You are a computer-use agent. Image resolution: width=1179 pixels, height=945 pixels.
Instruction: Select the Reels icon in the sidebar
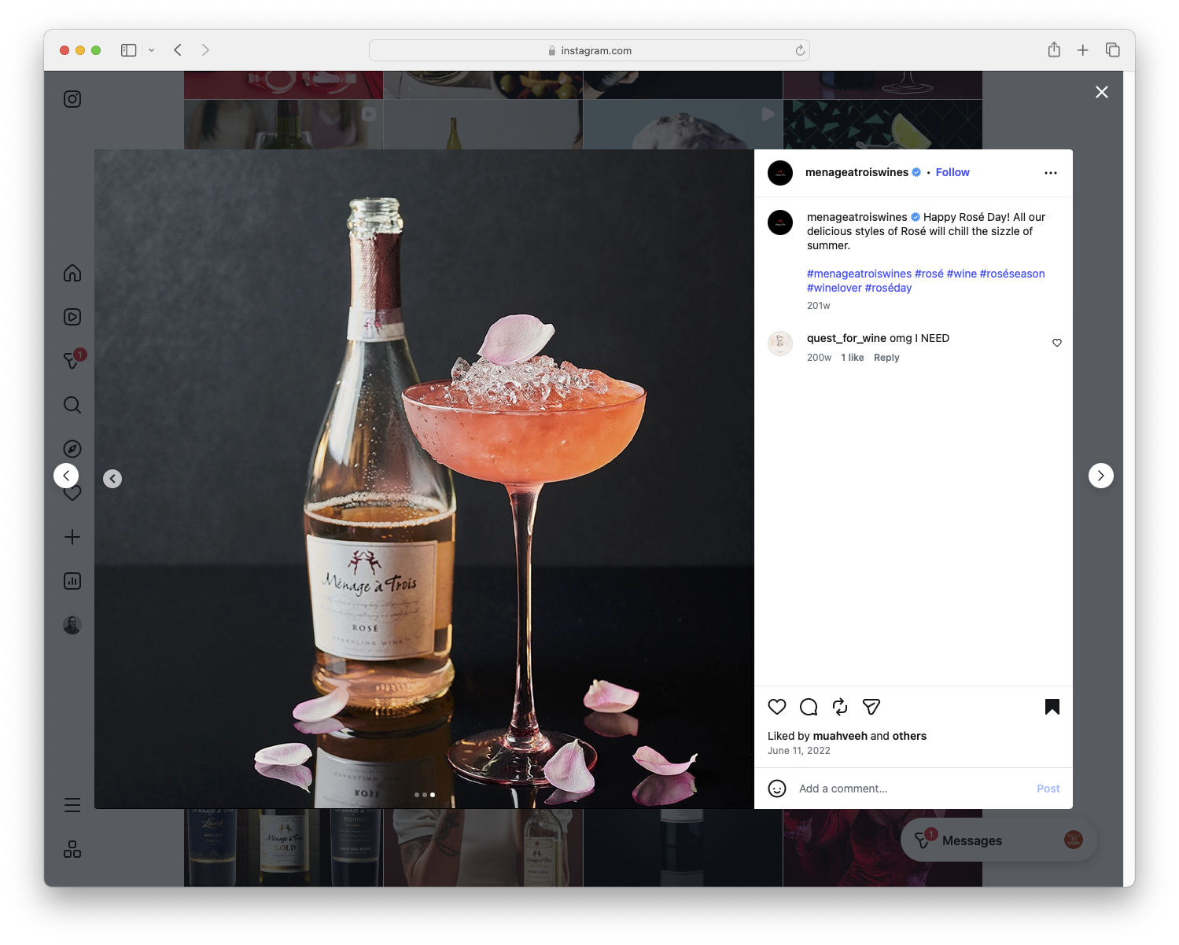72,317
